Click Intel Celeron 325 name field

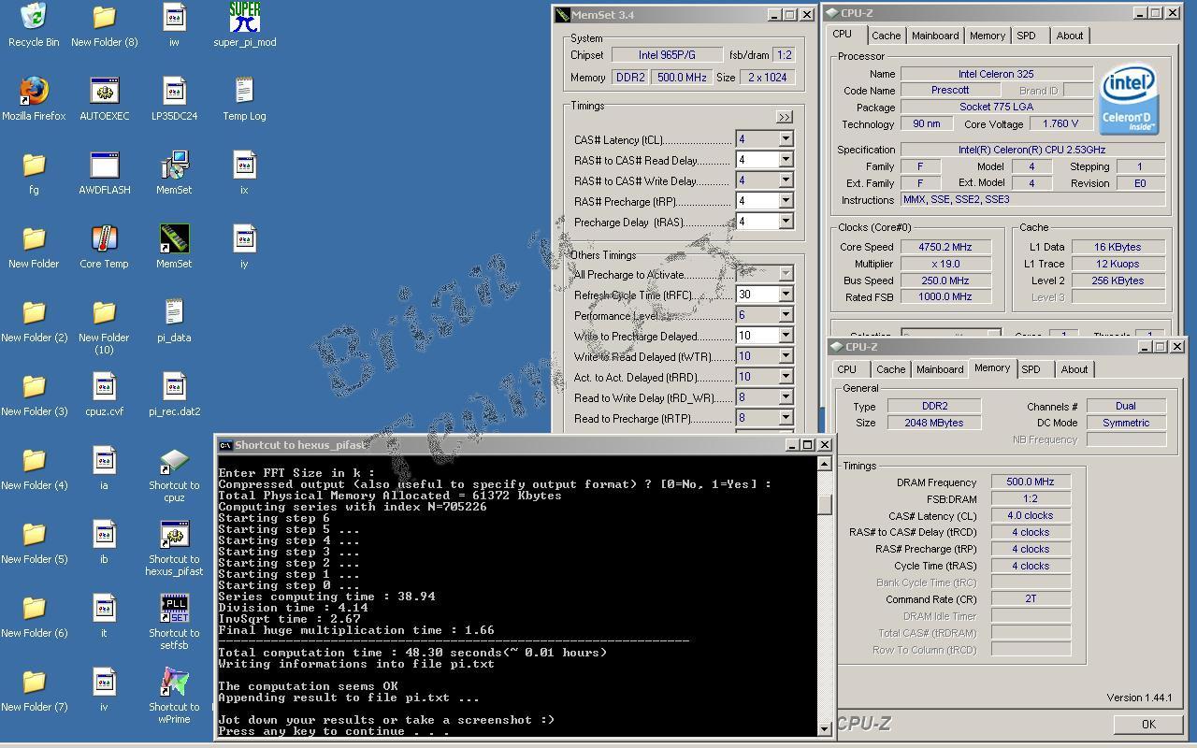point(996,74)
